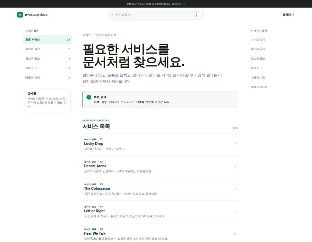The width and height of the screenshot is (312, 242).
Task: Click the 가이드 breadcrumb
Action: point(87,35)
